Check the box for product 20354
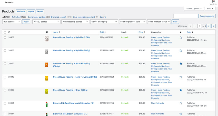 [x=5, y=103]
